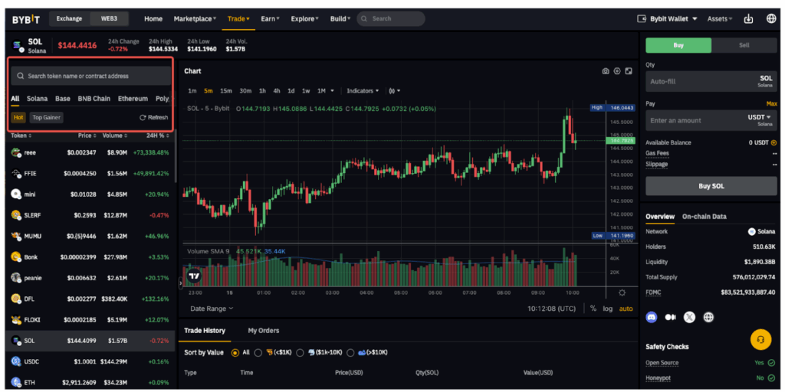785x392 pixels.
Task: Open the Marketplace dropdown menu
Action: point(195,18)
